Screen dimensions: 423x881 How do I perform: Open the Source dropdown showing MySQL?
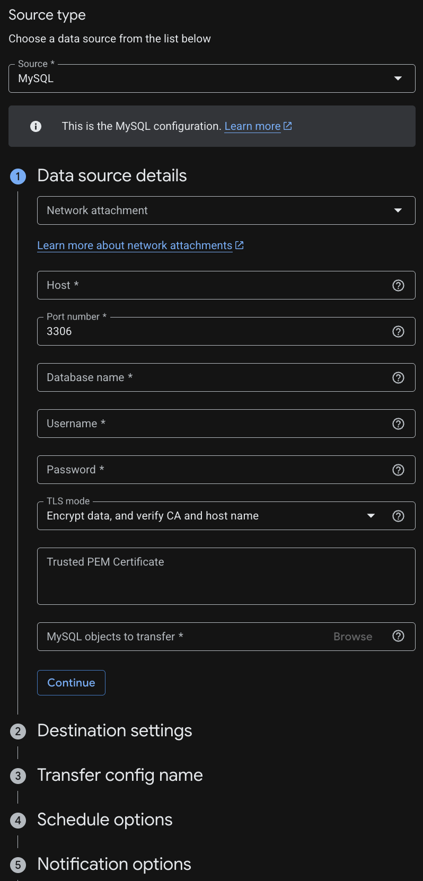398,77
